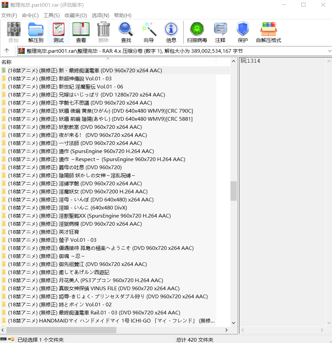This screenshot has height=343, width=332.
Task: Click the 添加 (Add) toolbar icon
Action: tap(13, 32)
